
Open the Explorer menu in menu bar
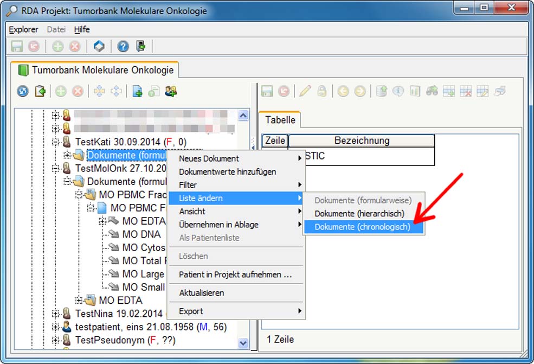(x=23, y=29)
